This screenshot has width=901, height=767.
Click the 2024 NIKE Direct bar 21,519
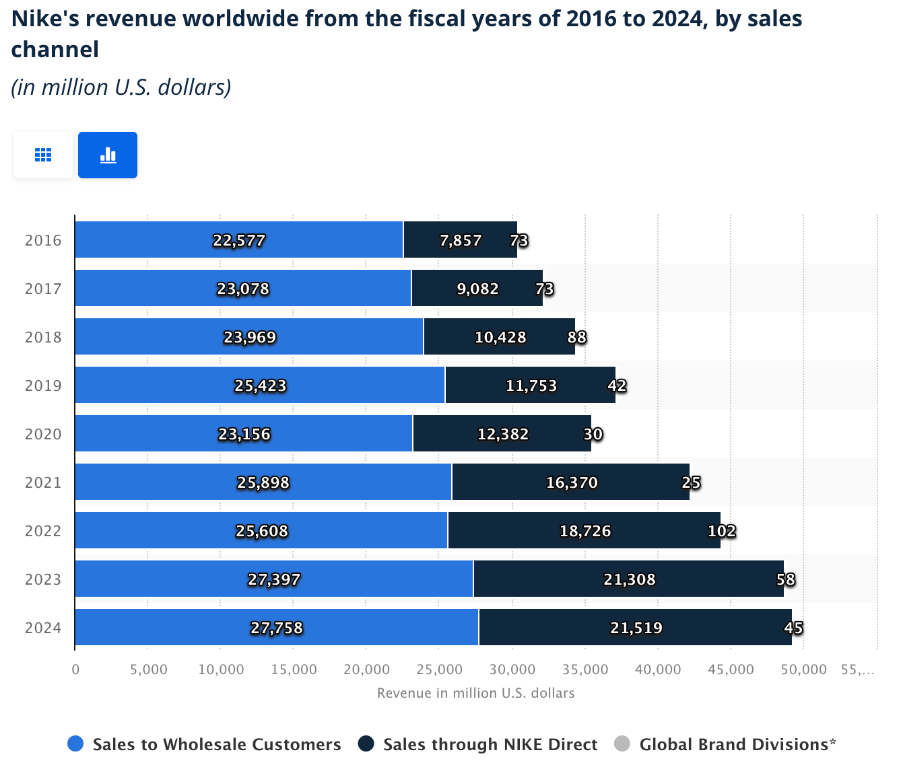point(636,627)
